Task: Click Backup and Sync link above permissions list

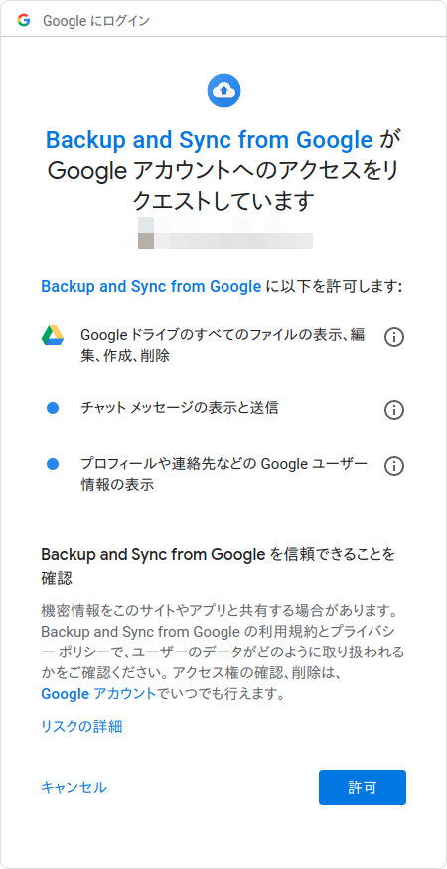Action: tap(151, 287)
